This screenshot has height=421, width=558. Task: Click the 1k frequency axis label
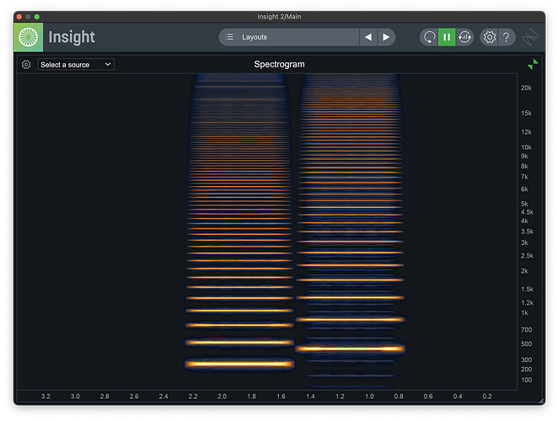(524, 312)
